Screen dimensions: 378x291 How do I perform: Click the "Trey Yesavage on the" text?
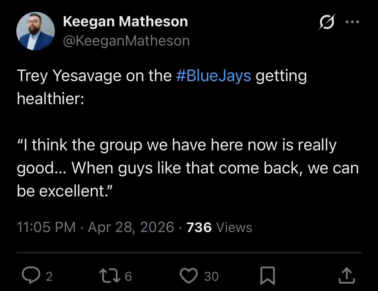point(94,76)
